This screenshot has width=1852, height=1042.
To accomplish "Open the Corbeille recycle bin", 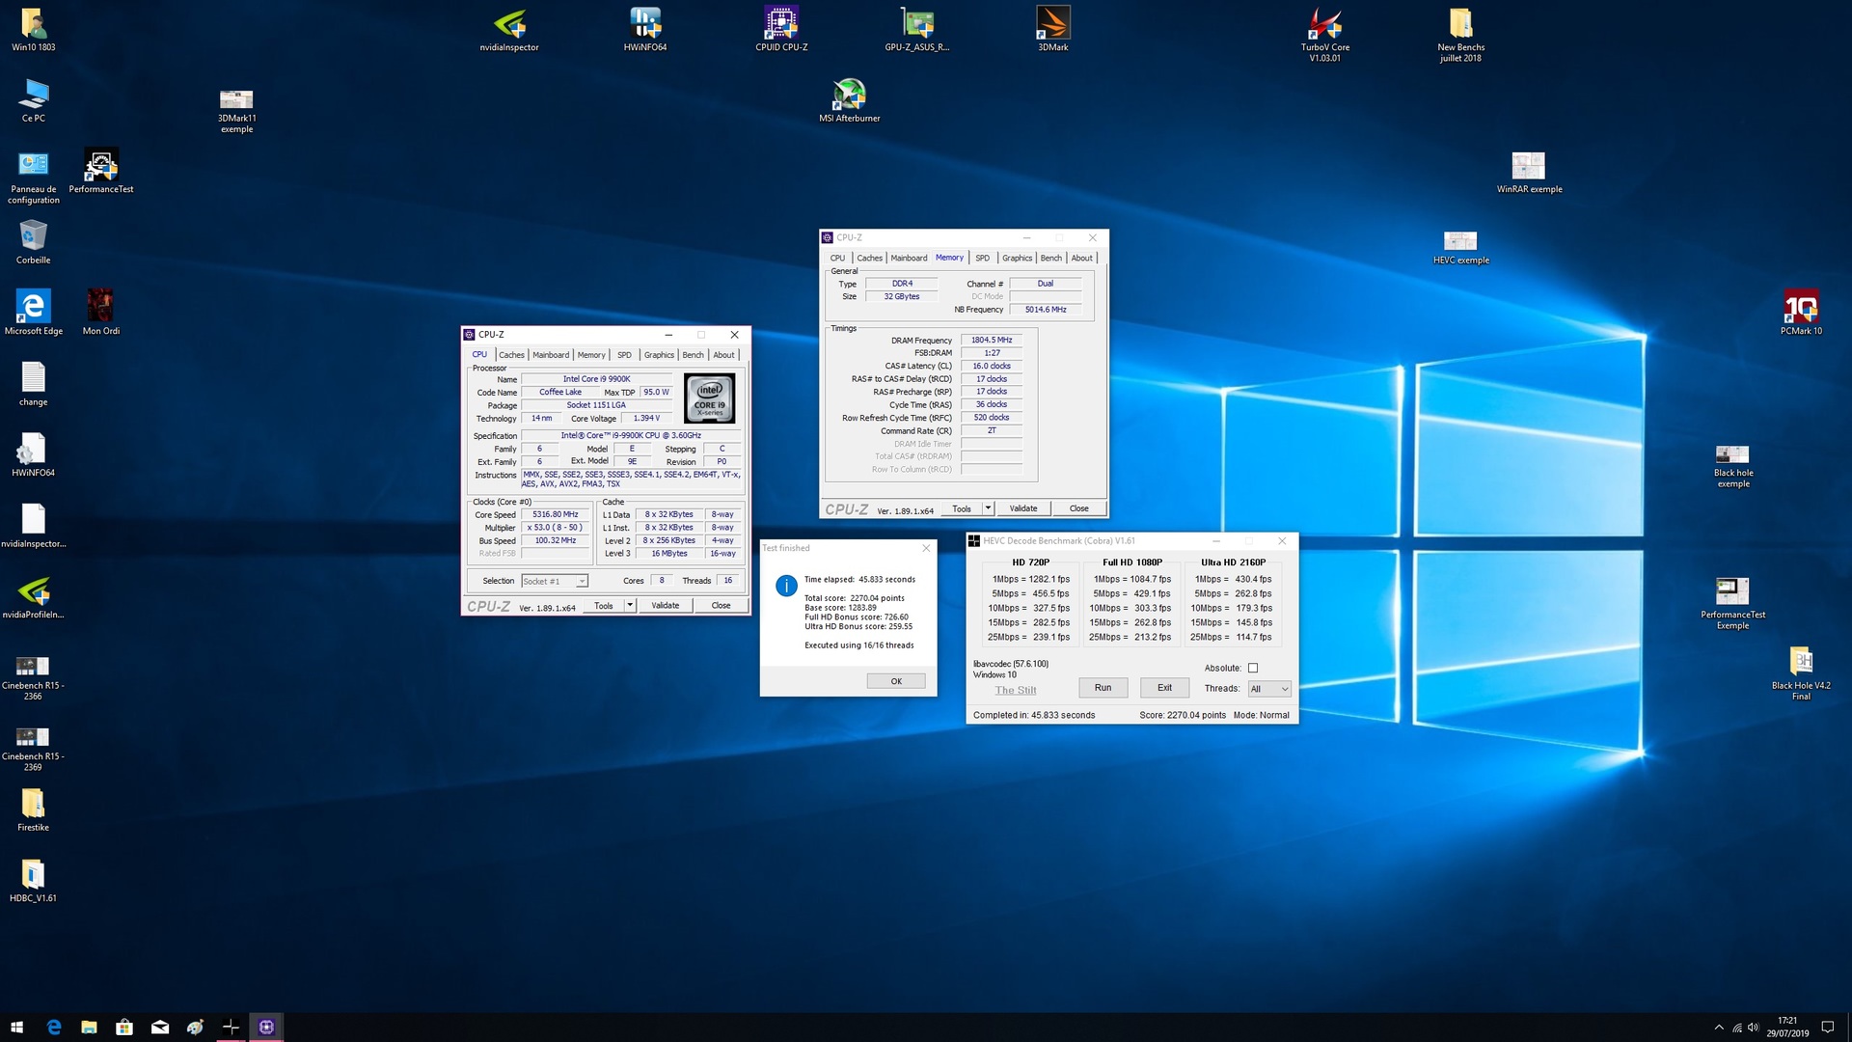I will click(33, 242).
